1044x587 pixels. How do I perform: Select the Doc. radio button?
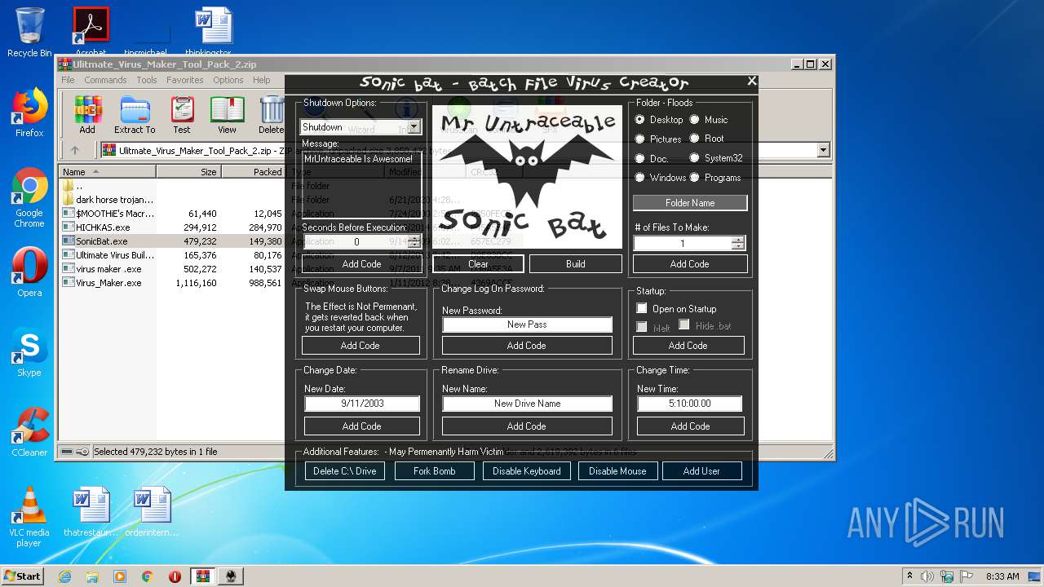pos(639,158)
